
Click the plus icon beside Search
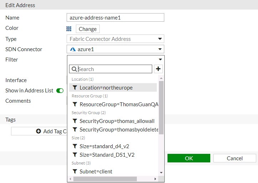pos(159,69)
